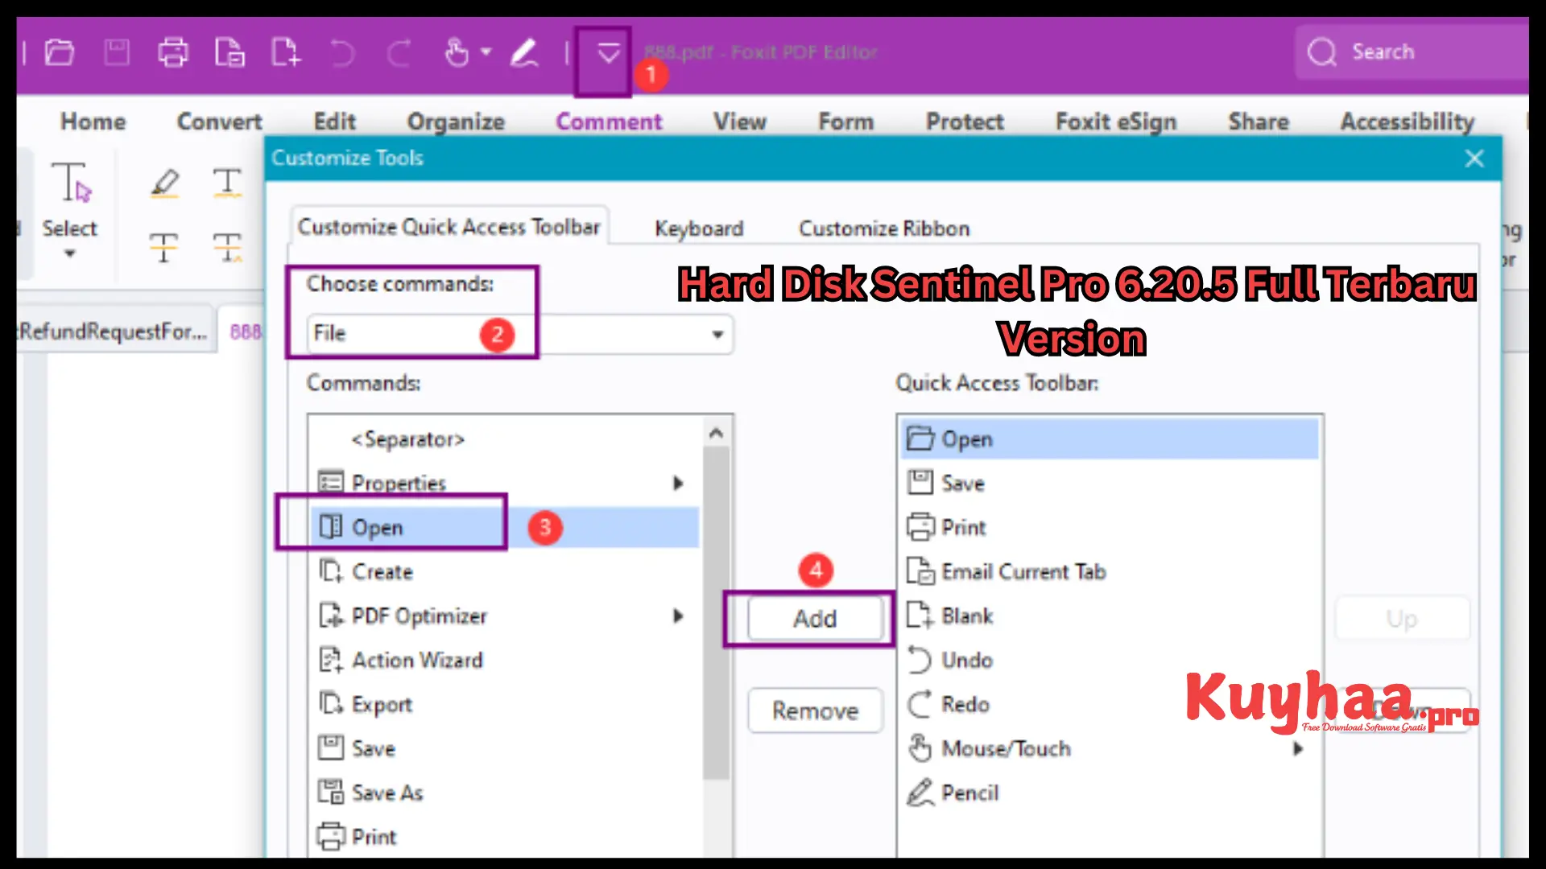1546x869 pixels.
Task: Switch to the Keyboard tab
Action: 699,229
